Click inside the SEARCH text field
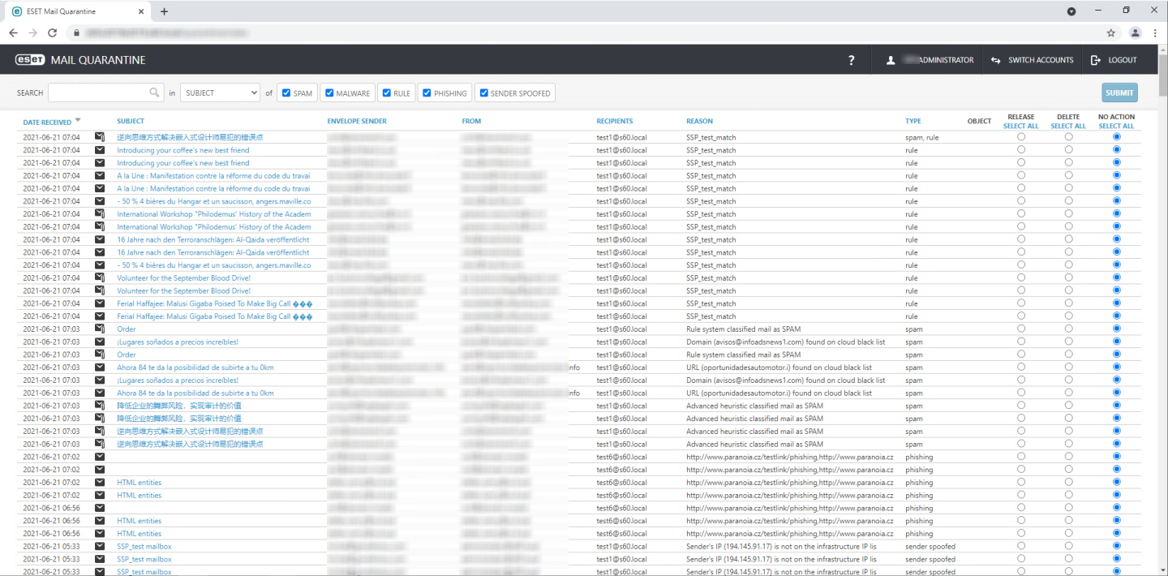1168x576 pixels. (x=101, y=92)
